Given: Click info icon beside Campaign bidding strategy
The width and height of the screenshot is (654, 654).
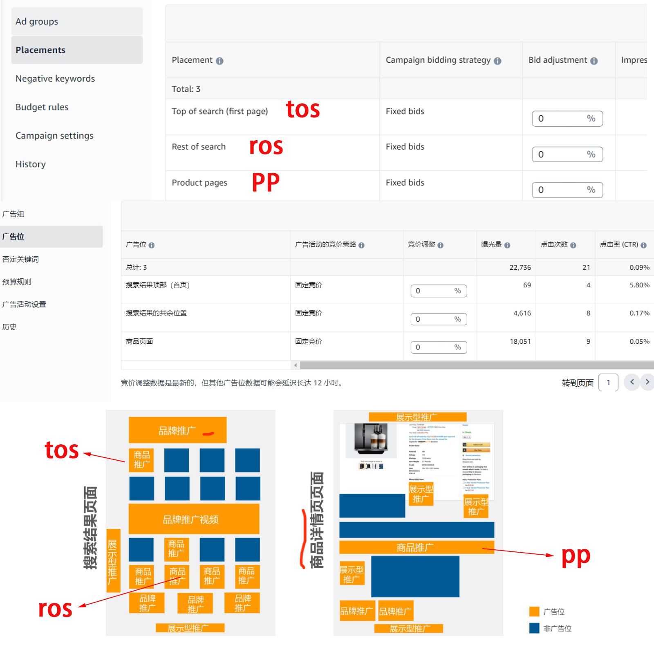Looking at the screenshot, I should (x=497, y=61).
